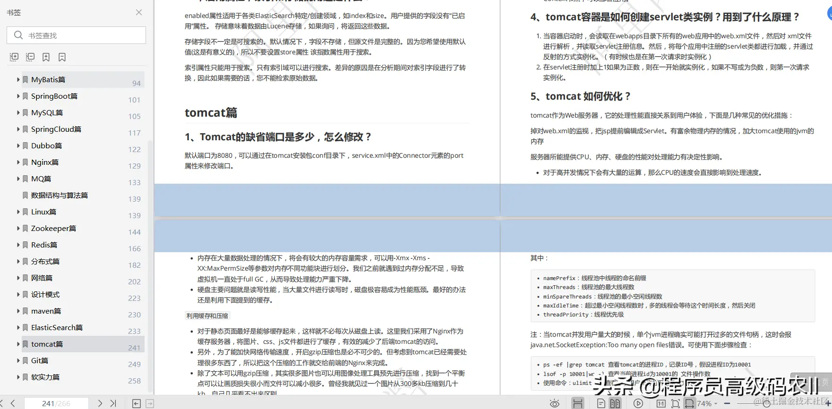Viewport: 832px width, 409px height.
Task: Click bookmark flag icon beside 数据结构与算法篇
Action: point(26,195)
